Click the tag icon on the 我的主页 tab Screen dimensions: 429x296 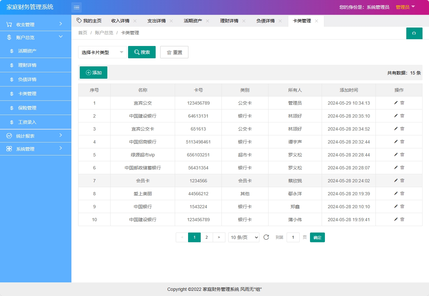point(79,20)
